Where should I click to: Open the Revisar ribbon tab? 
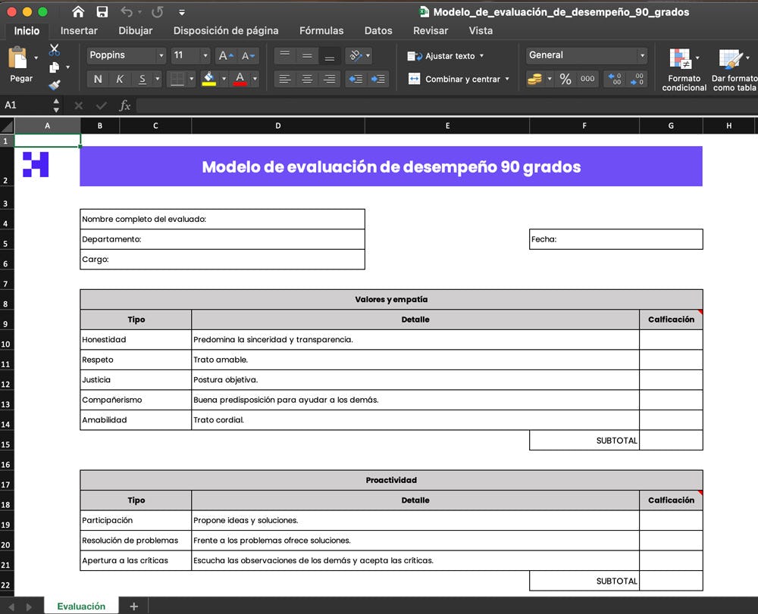tap(430, 30)
